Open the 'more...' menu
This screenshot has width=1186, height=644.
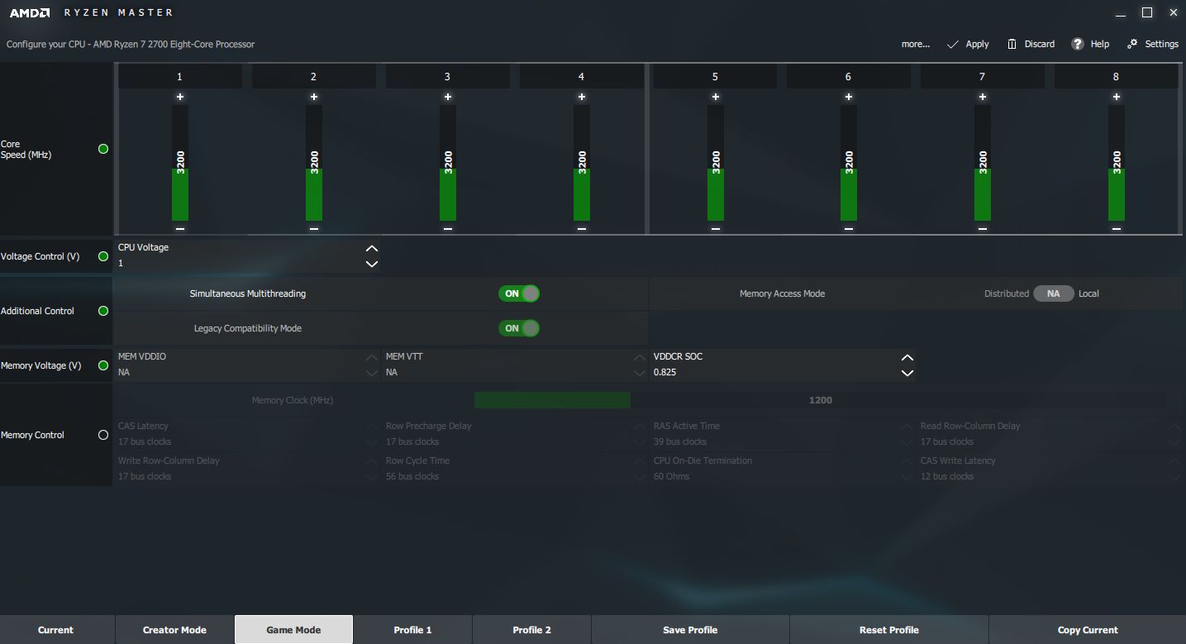[915, 44]
